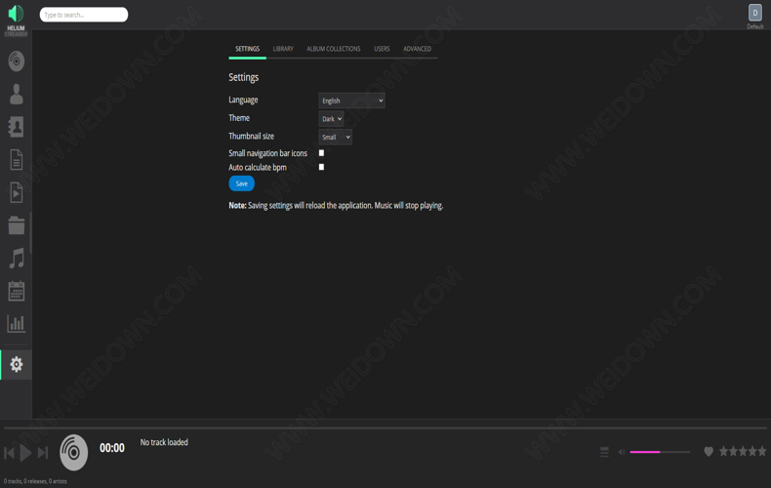The height and width of the screenshot is (488, 771).
Task: Open the artists person icon in sidebar
Action: tap(17, 94)
